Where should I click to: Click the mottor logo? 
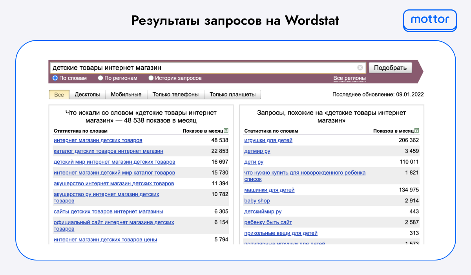(x=430, y=20)
